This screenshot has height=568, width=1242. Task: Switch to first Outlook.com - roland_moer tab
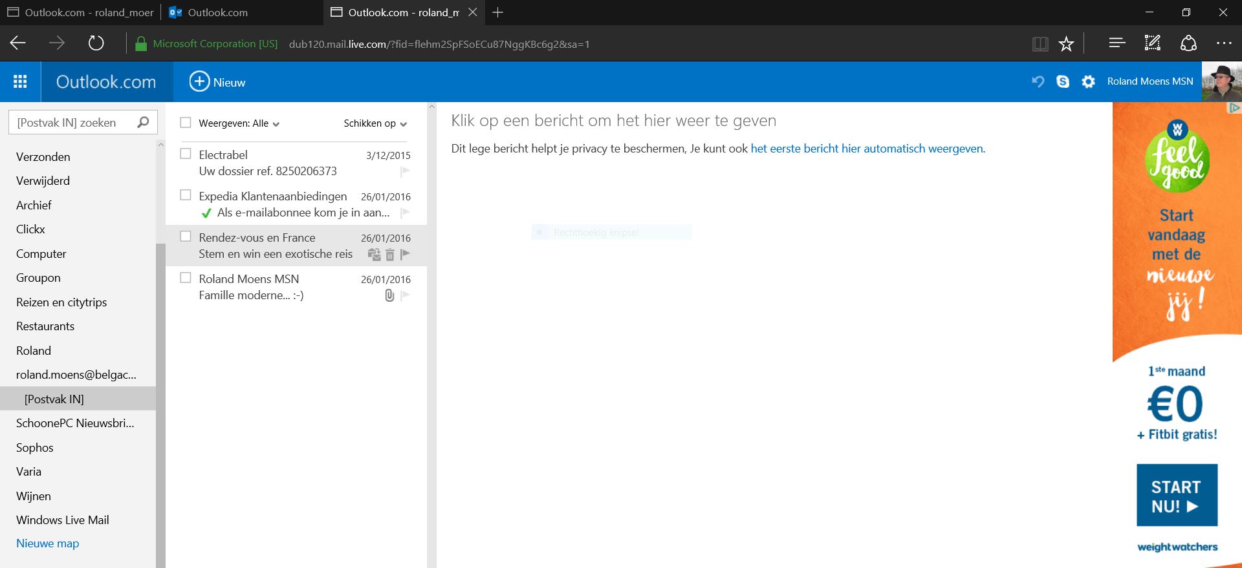pyautogui.click(x=81, y=12)
